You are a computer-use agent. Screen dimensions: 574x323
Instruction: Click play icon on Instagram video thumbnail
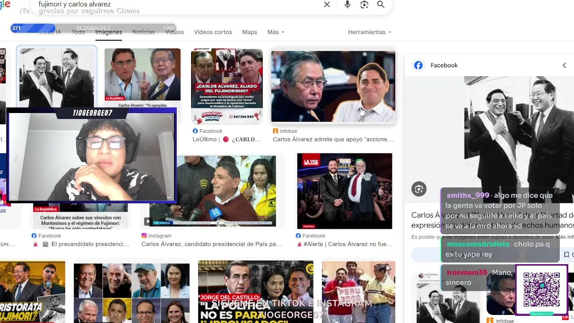pyautogui.click(x=148, y=221)
